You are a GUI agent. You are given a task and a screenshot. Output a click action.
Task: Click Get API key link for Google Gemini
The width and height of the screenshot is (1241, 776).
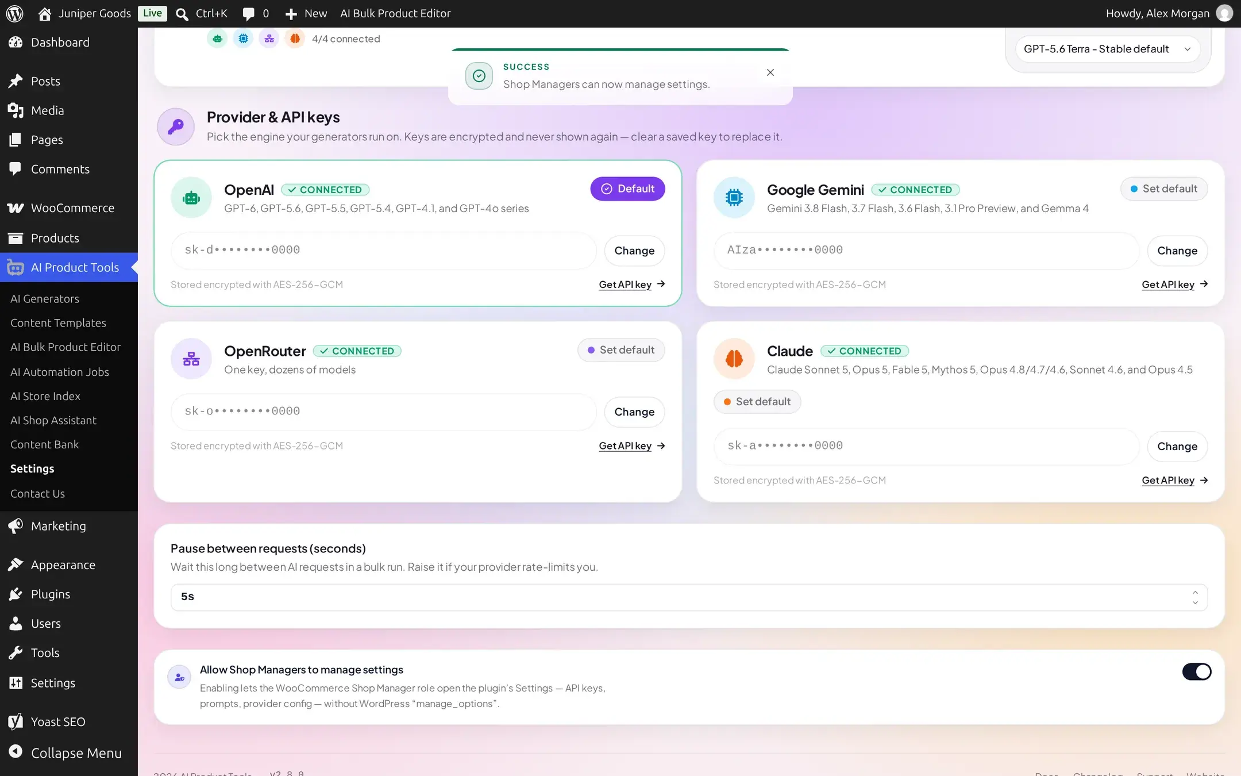[x=1175, y=285]
